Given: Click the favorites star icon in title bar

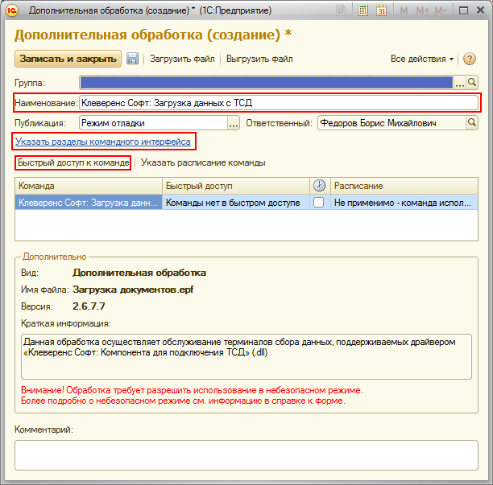Looking at the screenshot, I should point(341,10).
